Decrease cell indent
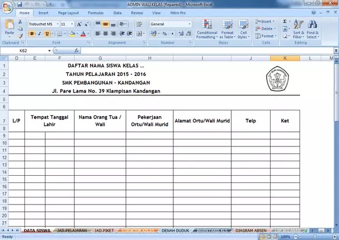Screen dimensions: 339x240 (122, 33)
